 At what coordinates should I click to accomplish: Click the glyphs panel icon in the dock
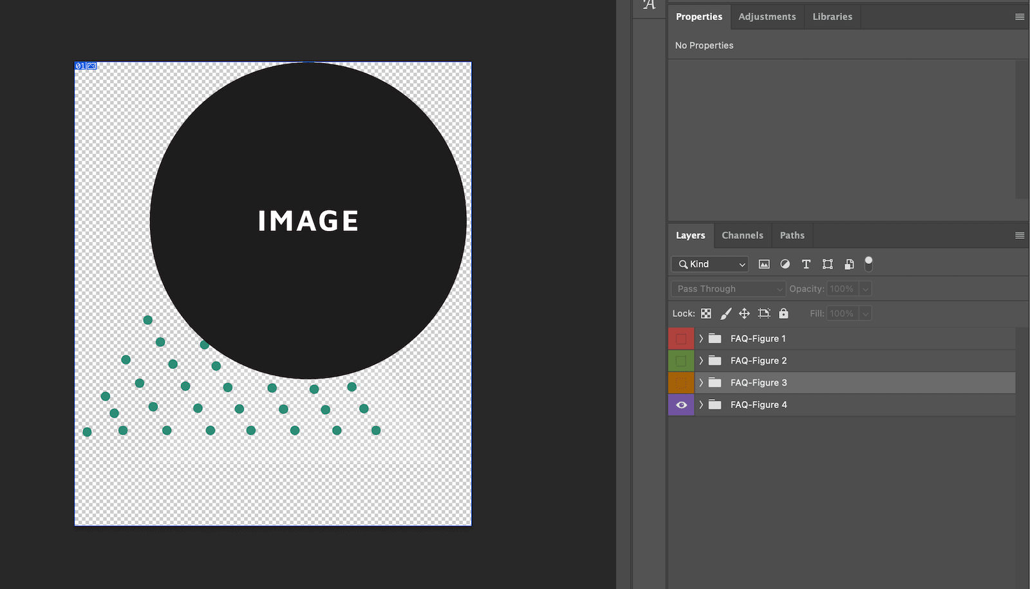[x=649, y=5]
